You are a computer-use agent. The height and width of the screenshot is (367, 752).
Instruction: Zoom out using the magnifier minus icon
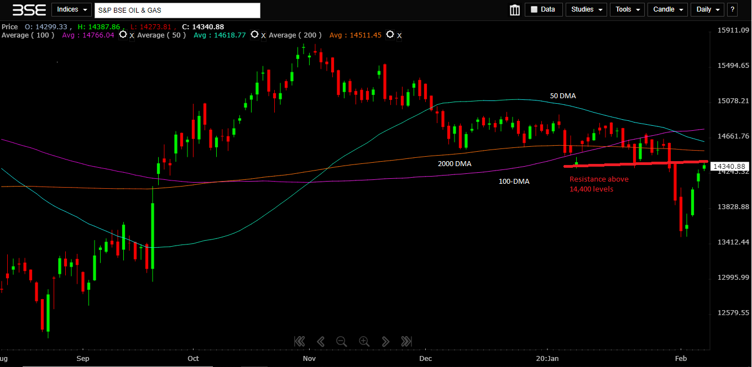341,341
